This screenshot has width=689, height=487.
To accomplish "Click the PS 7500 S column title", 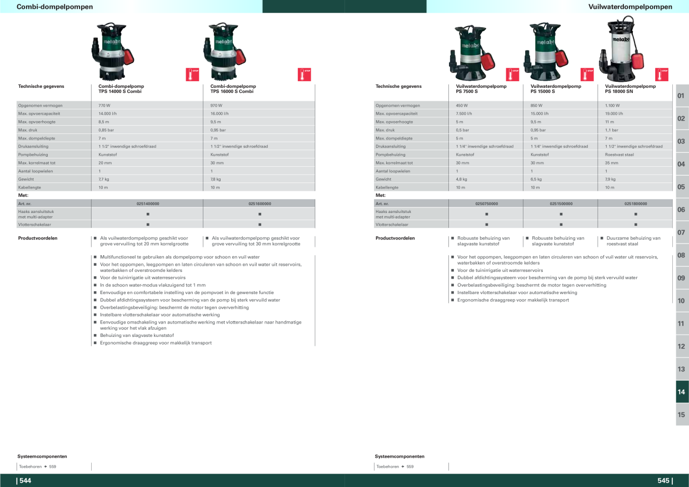I will pyautogui.click(x=481, y=89).
